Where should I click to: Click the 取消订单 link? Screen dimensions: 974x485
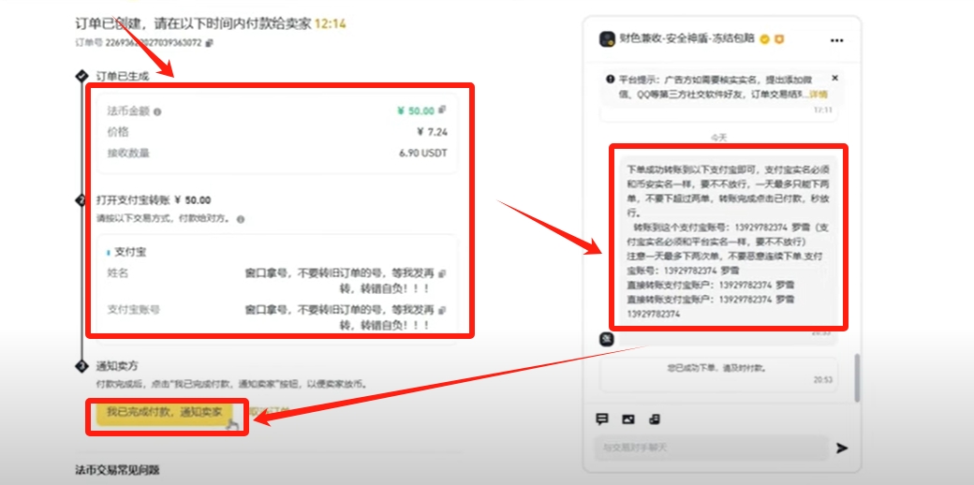[x=269, y=411]
